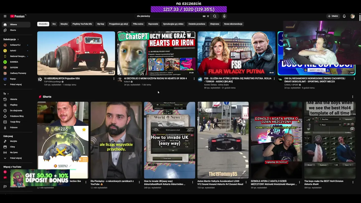Open Twoje filmy in sidebar

click(16, 122)
